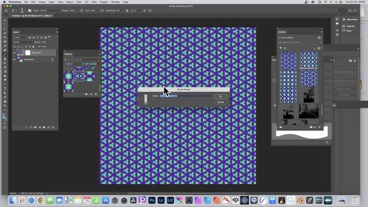Toggle lock all icon in Layers panel
Viewport: 368px width, 207px height.
click(33, 47)
